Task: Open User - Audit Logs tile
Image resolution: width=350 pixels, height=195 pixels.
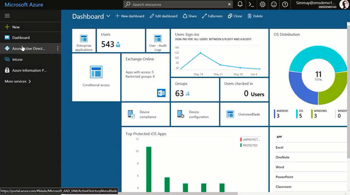Action: pos(158,41)
